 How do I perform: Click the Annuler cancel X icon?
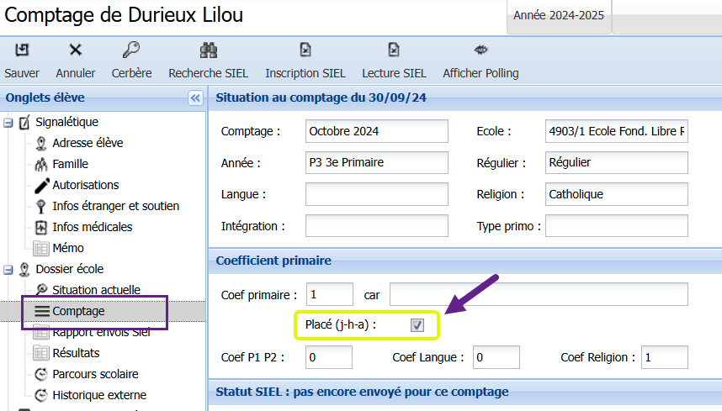[76, 50]
